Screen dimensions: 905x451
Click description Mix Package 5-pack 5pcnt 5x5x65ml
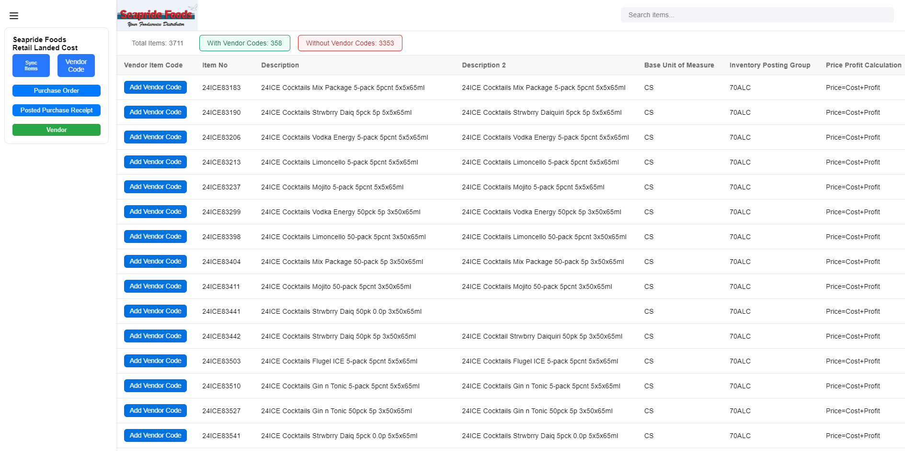click(x=343, y=88)
